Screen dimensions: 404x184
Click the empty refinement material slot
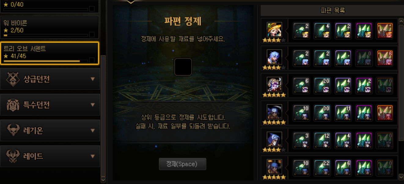point(183,67)
